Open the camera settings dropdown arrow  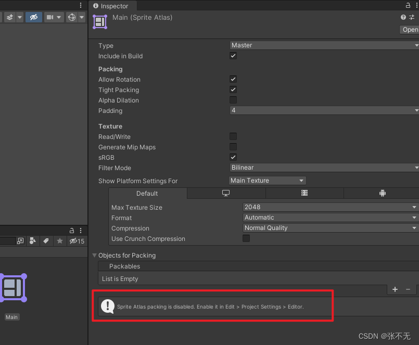point(59,17)
